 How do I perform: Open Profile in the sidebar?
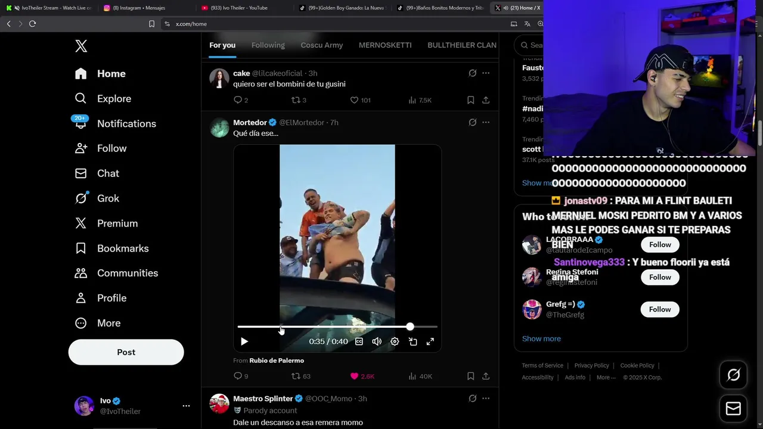[100, 298]
